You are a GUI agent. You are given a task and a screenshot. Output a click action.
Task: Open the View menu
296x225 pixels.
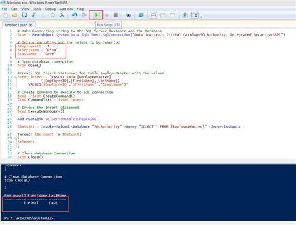point(25,9)
